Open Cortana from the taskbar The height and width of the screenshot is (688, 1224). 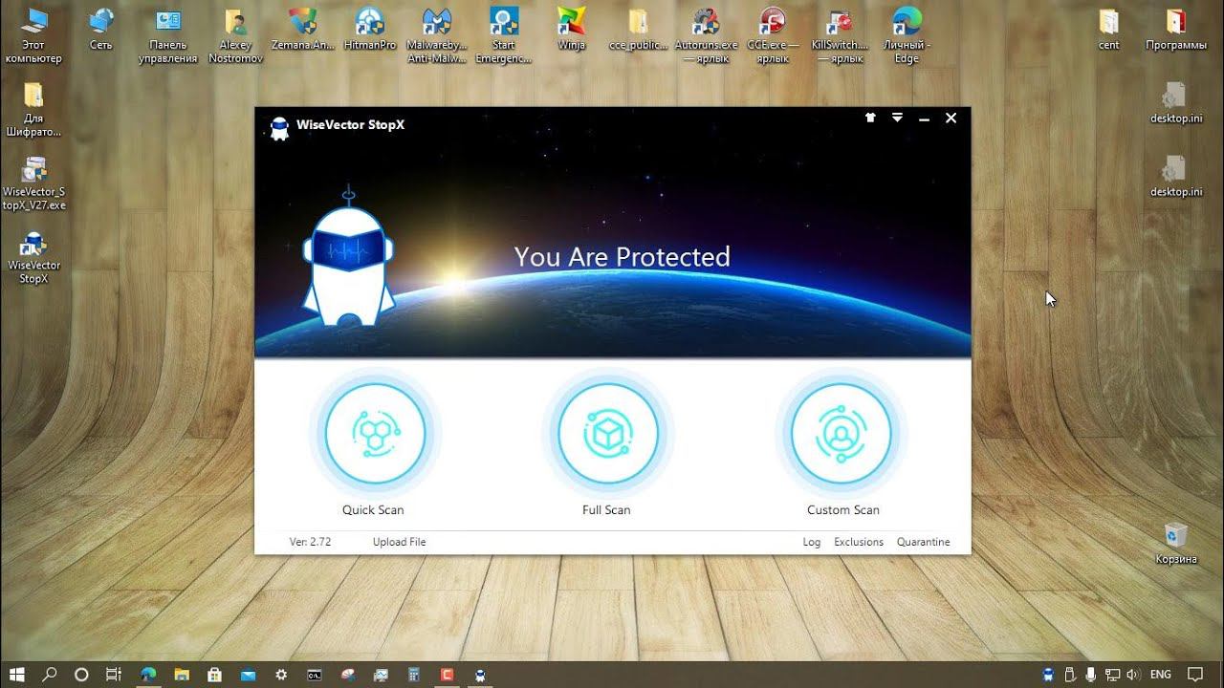81,675
